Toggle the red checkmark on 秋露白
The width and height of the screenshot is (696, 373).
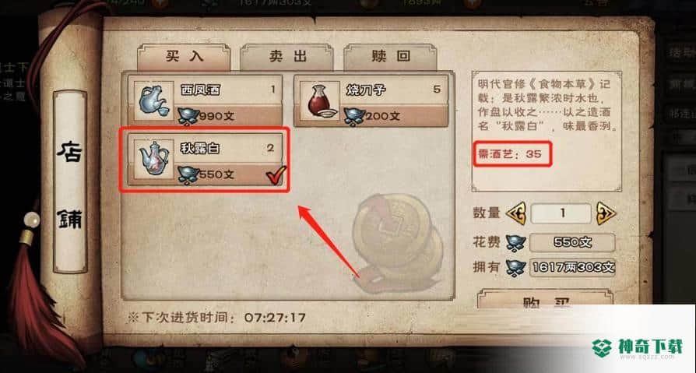(276, 175)
